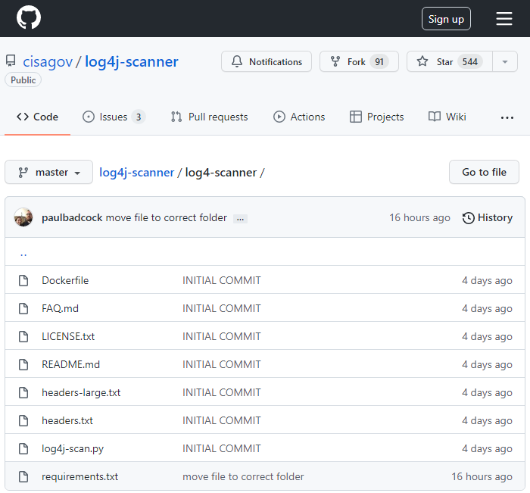Image resolution: width=530 pixels, height=493 pixels.
Task: Click the Sign up button
Action: coord(446,19)
